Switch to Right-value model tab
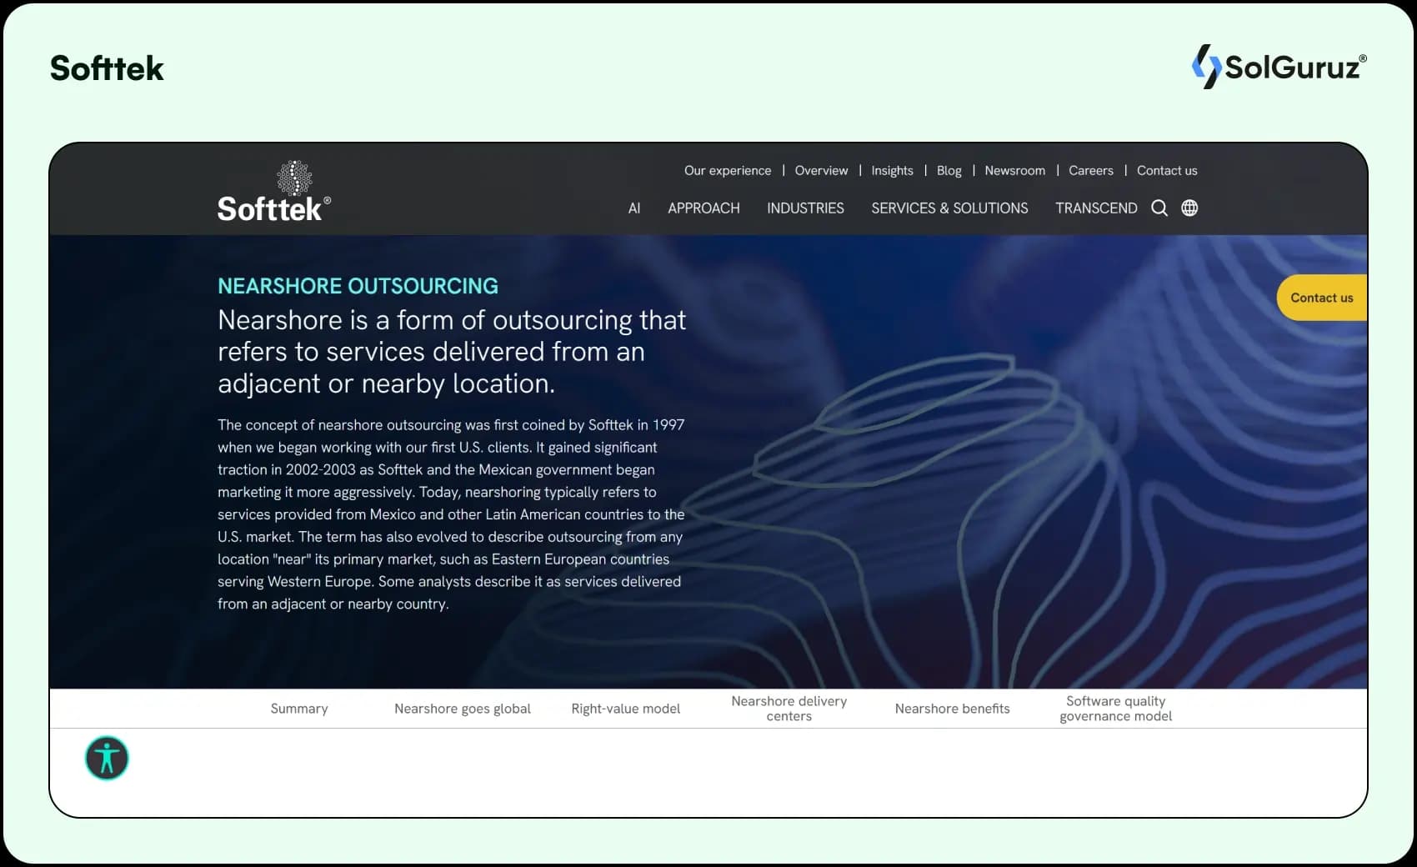 point(626,709)
